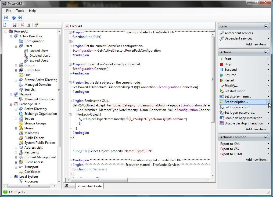Image resolution: width=273 pixels, height=197 pixels.
Task: Click the blue help question mark icon
Action: pyautogui.click(x=14, y=18)
